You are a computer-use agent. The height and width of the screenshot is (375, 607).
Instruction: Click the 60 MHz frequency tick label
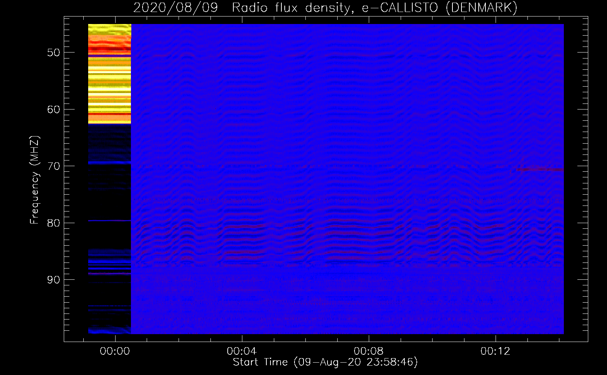[x=54, y=109]
